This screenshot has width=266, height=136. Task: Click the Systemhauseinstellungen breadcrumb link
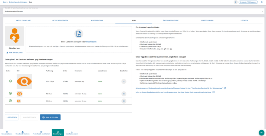tap(18, 2)
